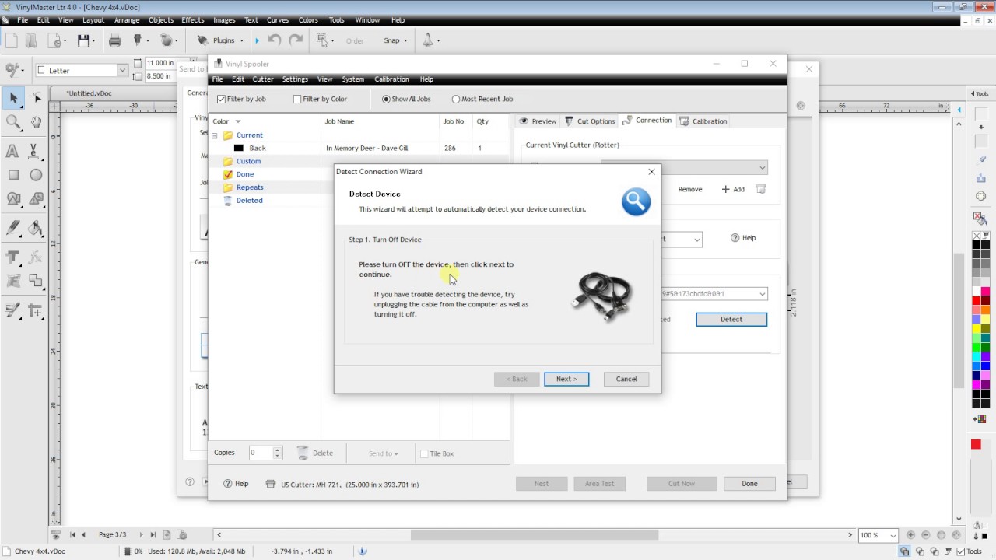Select the Rectangle shape tool
The height and width of the screenshot is (560, 996).
(x=13, y=175)
